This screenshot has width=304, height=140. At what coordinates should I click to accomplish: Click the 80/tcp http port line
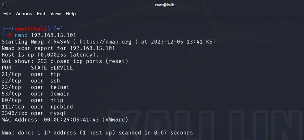[x=32, y=100]
